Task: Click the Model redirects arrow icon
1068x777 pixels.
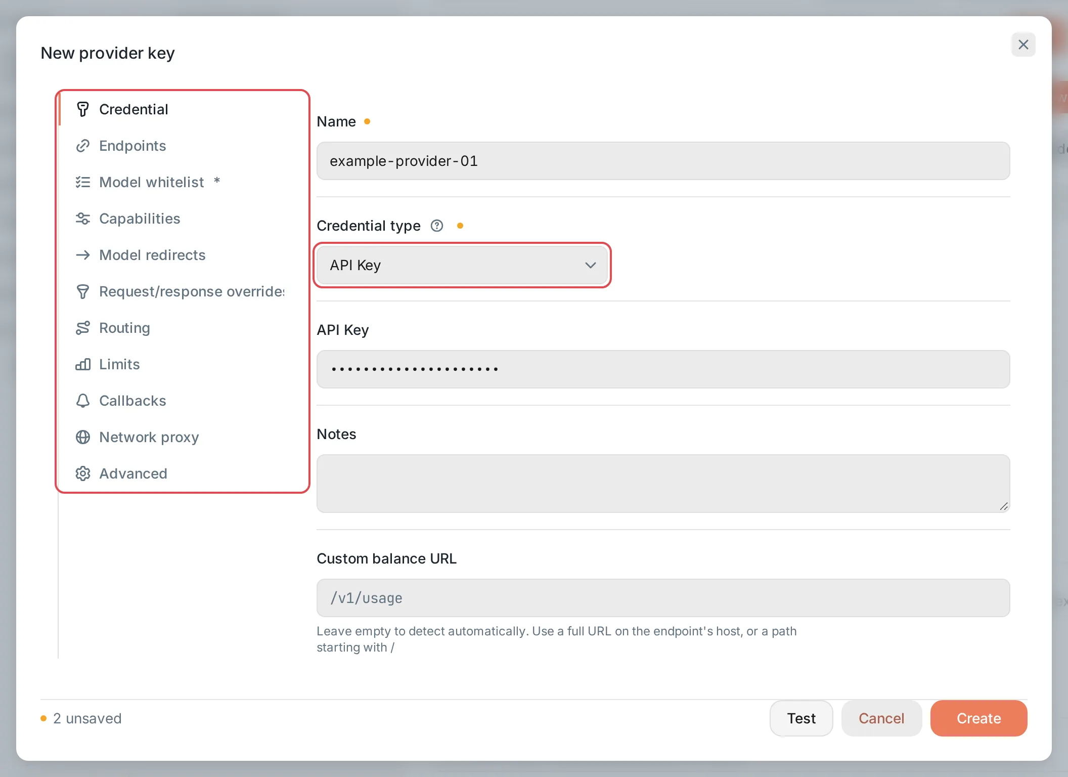Action: (83, 255)
